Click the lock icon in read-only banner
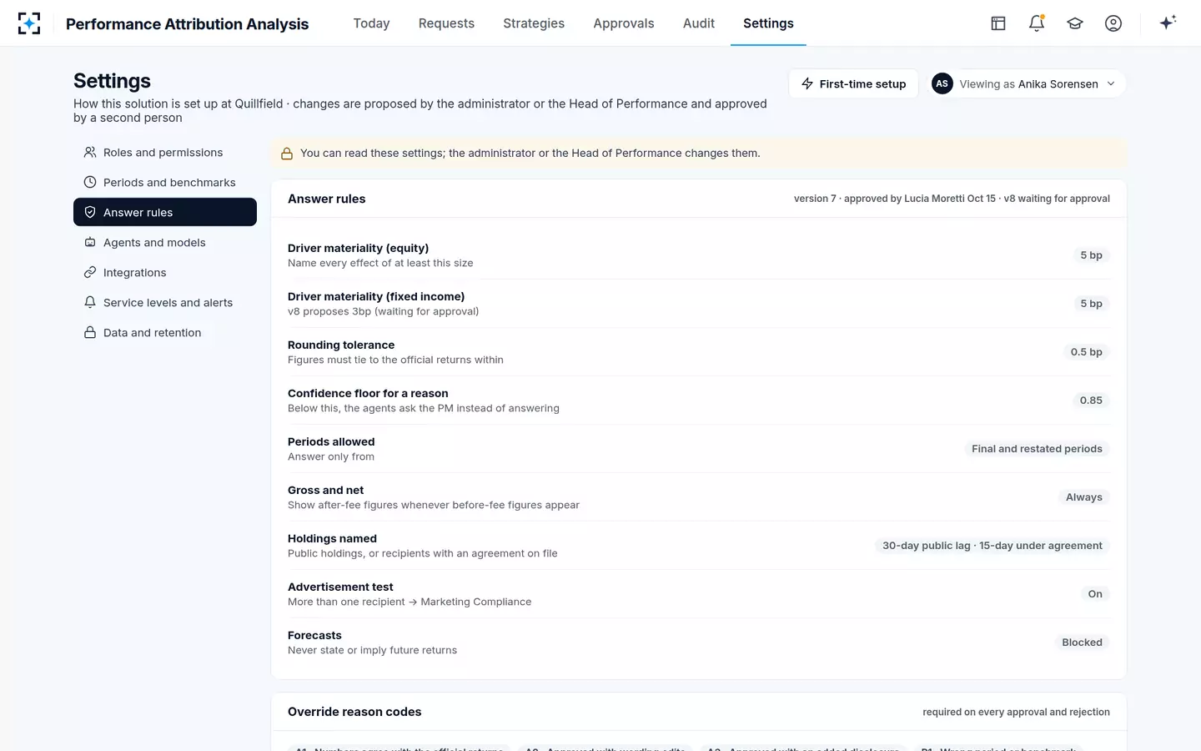This screenshot has height=751, width=1201. (287, 154)
